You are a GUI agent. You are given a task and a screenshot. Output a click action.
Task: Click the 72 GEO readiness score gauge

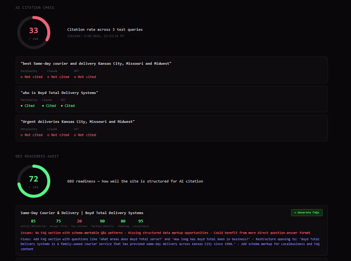pyautogui.click(x=34, y=181)
